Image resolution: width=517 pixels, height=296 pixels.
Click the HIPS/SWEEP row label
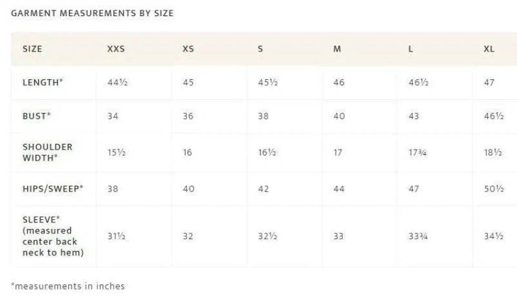(x=53, y=189)
